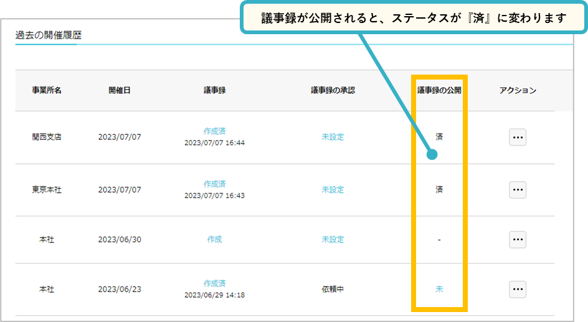Click the 議事録 column header

point(214,90)
